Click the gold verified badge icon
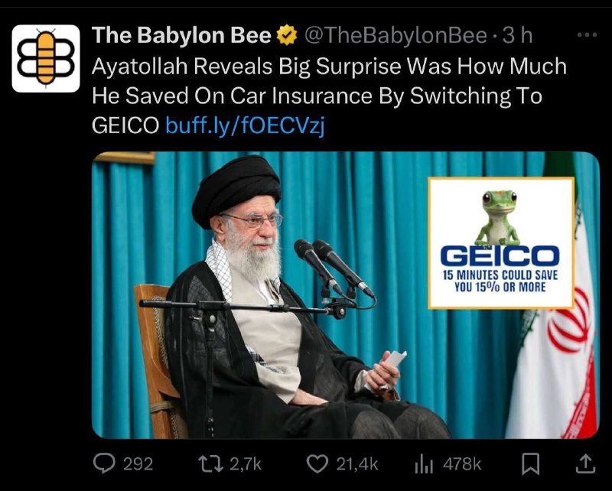Viewport: 612px width, 491px height. 287,35
